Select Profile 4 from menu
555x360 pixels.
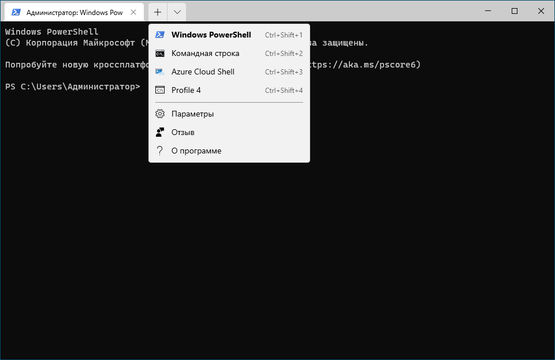[x=229, y=90]
